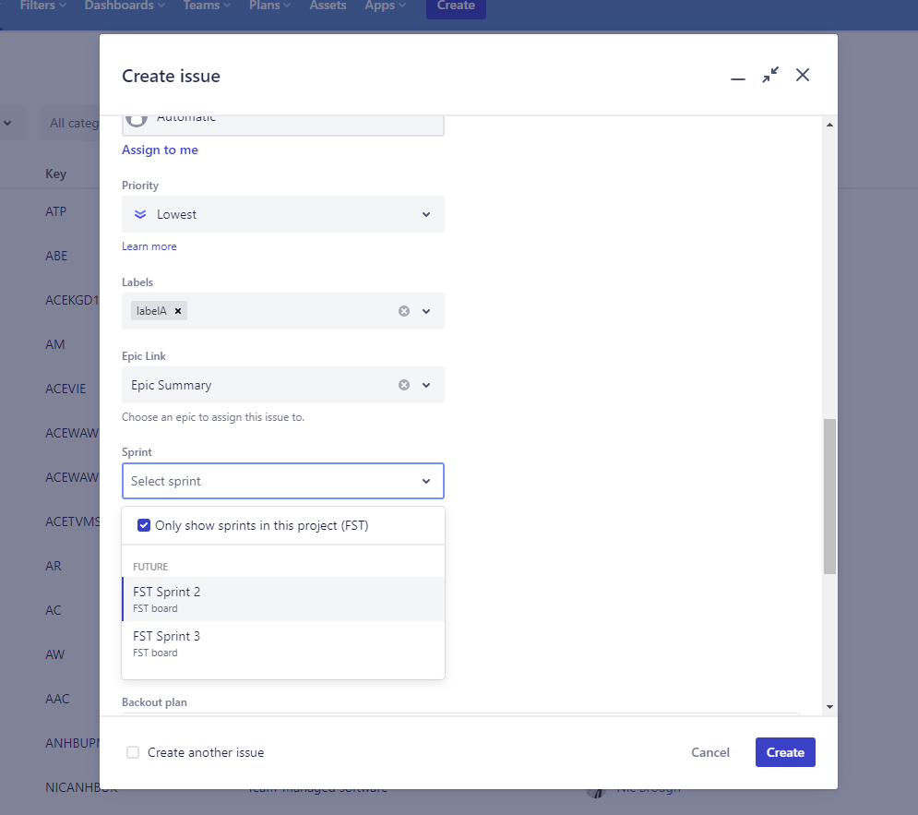This screenshot has width=918, height=815.
Task: Enable Create another issue checkbox
Action: [133, 752]
